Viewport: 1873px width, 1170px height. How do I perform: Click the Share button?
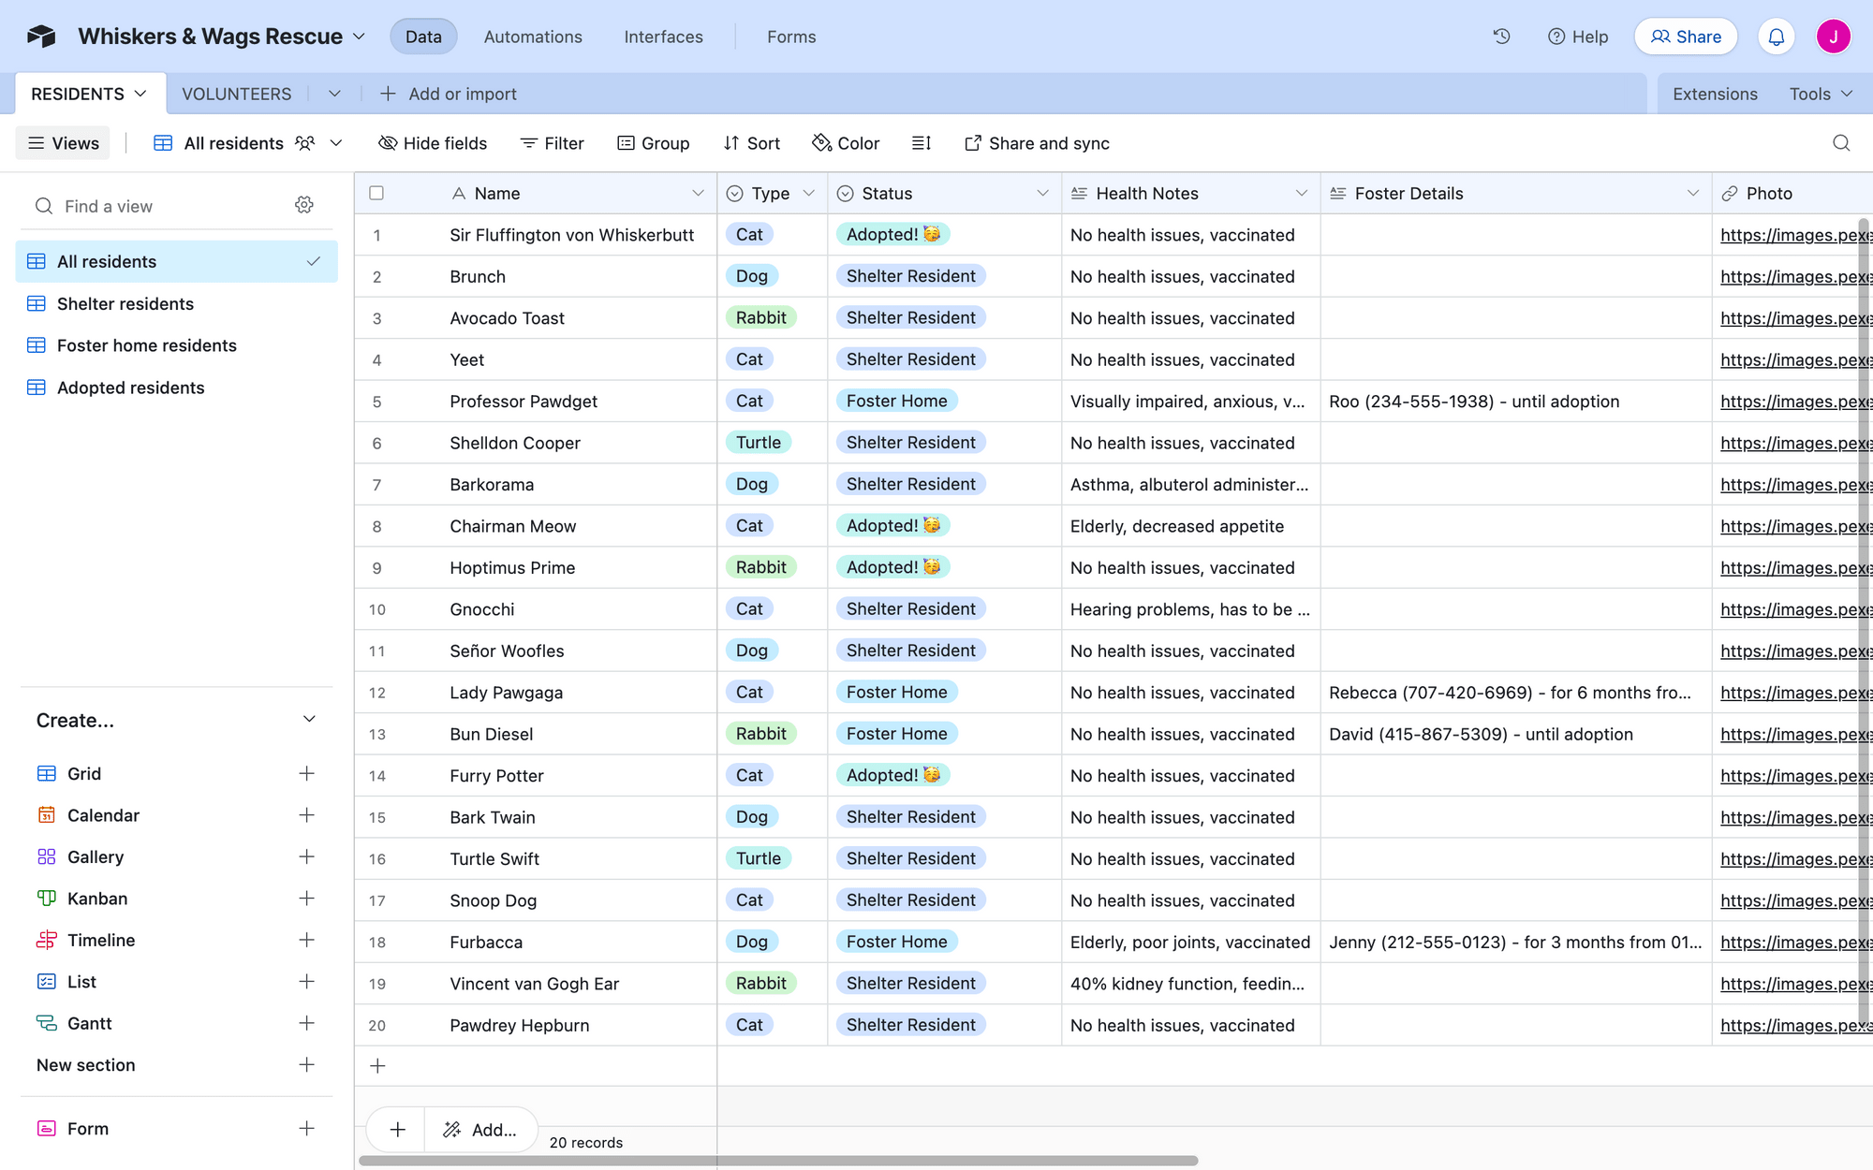click(1686, 37)
